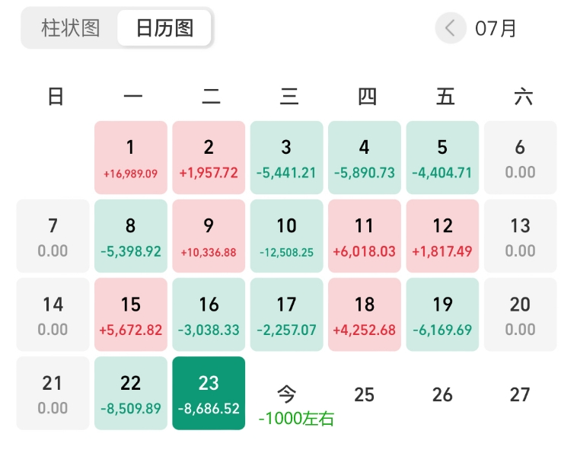Open day 9 cell showing +10,336.88
The image size is (577, 453).
(209, 236)
